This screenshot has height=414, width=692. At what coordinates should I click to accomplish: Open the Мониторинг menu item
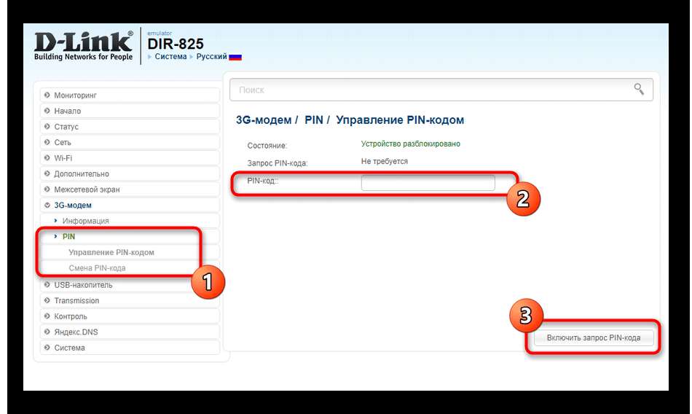click(x=130, y=95)
